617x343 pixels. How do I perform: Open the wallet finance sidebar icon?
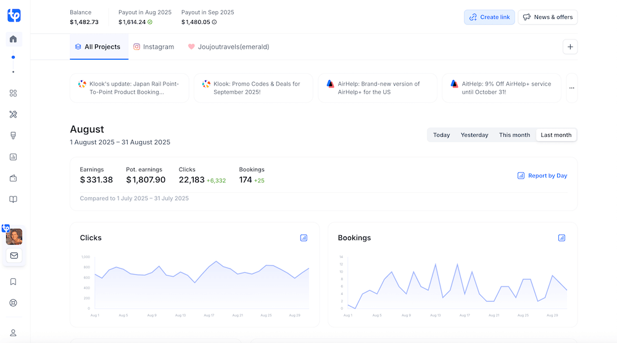click(x=13, y=178)
